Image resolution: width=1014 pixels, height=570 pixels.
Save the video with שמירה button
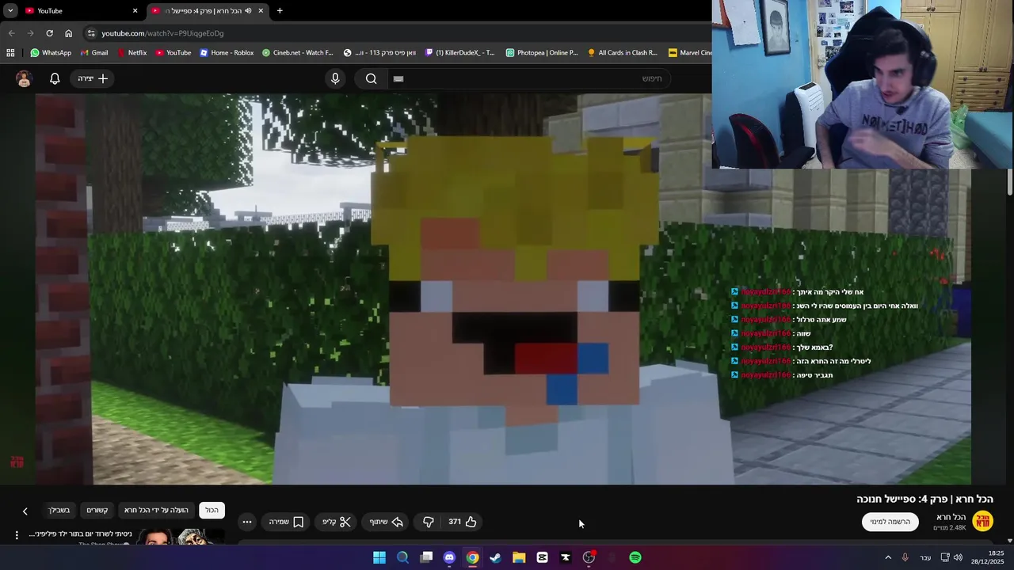click(x=286, y=522)
